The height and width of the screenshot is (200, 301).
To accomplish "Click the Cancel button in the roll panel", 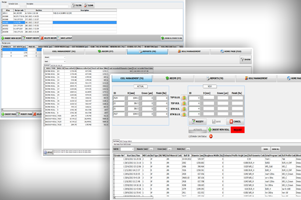I will [235, 121].
